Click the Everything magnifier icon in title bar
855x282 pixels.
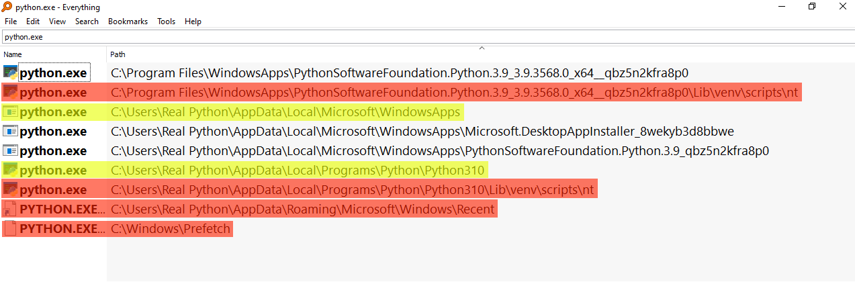(7, 7)
